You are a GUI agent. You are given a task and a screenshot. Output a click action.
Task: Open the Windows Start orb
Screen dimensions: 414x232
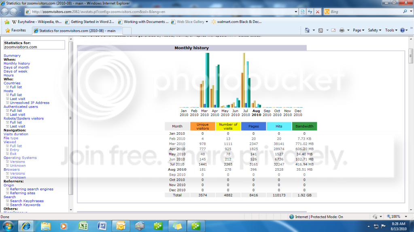click(x=8, y=226)
